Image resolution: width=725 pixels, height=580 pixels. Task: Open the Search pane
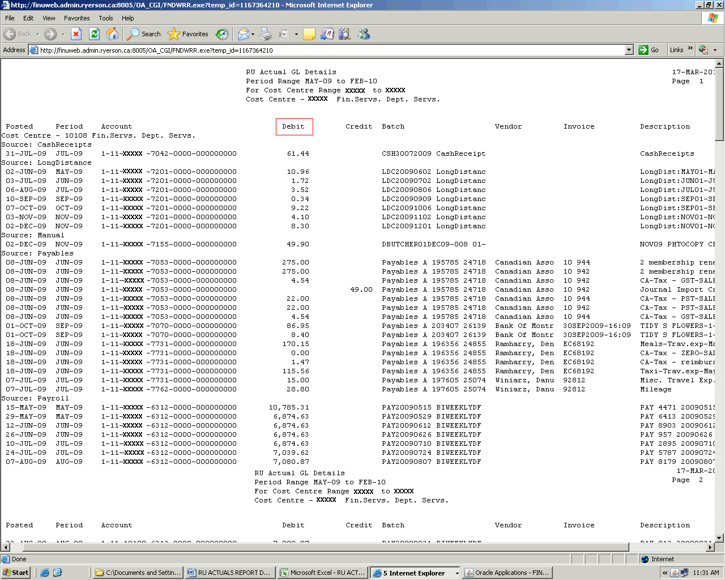[144, 34]
